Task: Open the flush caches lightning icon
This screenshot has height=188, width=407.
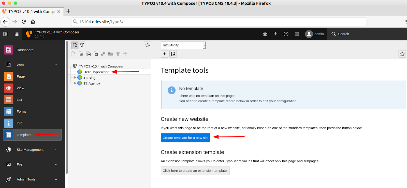Action: [x=275, y=34]
